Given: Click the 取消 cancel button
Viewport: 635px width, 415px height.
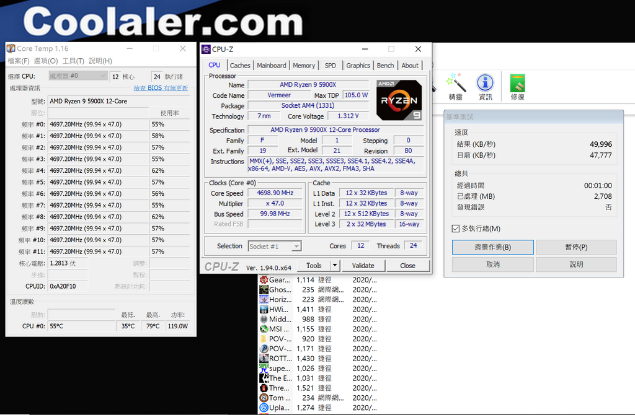Looking at the screenshot, I should click(x=493, y=264).
